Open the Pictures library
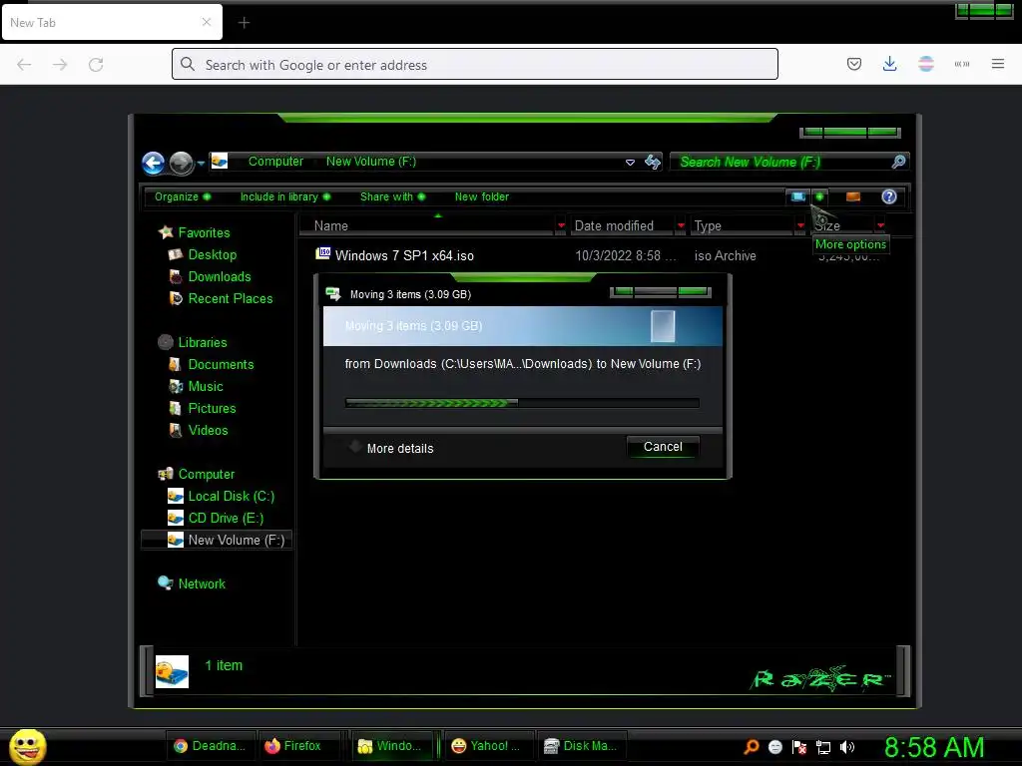This screenshot has height=766, width=1022. 212,409
